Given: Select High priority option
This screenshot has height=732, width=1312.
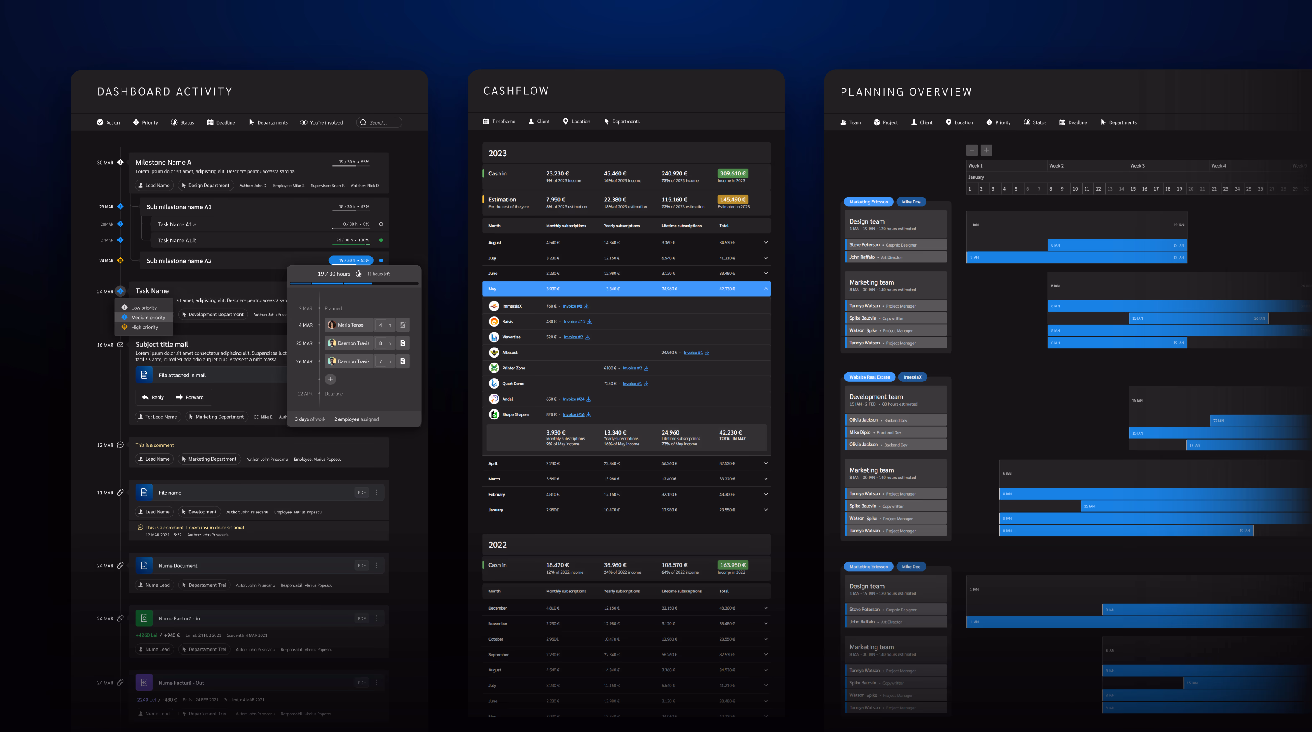Looking at the screenshot, I should click(144, 327).
